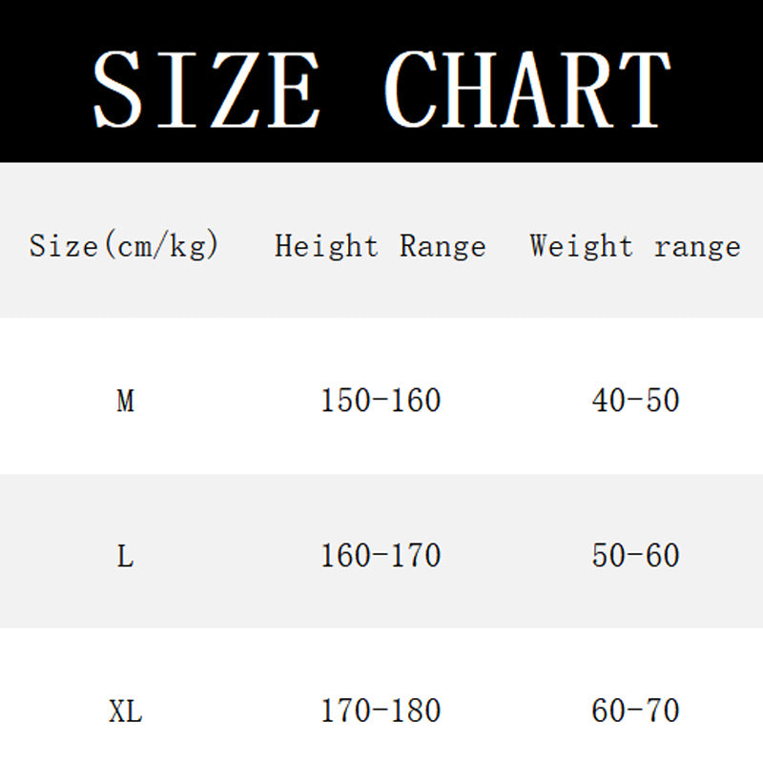Click lowercase 'range' in the Weight range header

(697, 247)
